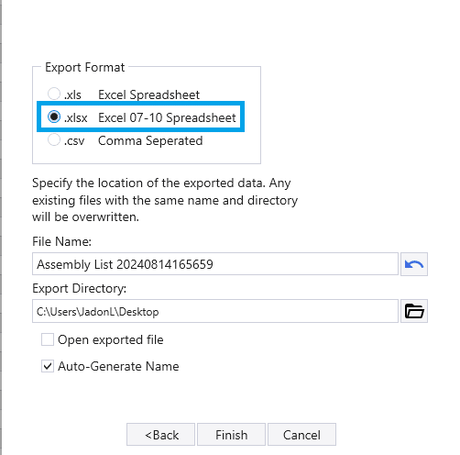Screen dimensions: 460x455
Task: Select the .xlsx radio button
Action: click(54, 117)
